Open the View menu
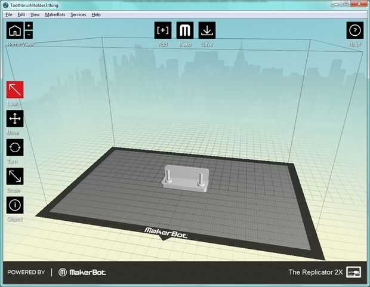This screenshot has height=287, width=370. [35, 15]
